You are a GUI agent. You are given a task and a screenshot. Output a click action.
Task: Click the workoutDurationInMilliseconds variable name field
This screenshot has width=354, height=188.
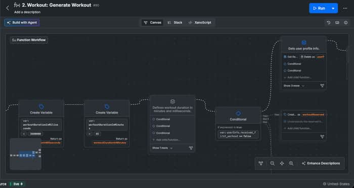click(x=41, y=125)
